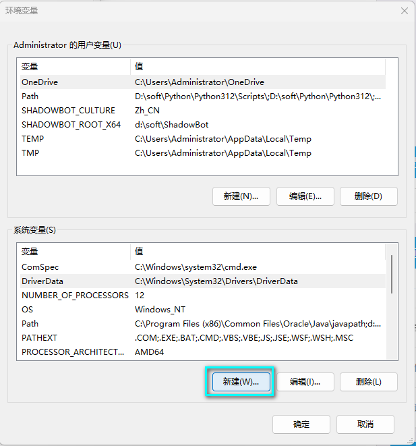Select user Path with Python312 value
The height and width of the screenshot is (446, 416).
202,96
